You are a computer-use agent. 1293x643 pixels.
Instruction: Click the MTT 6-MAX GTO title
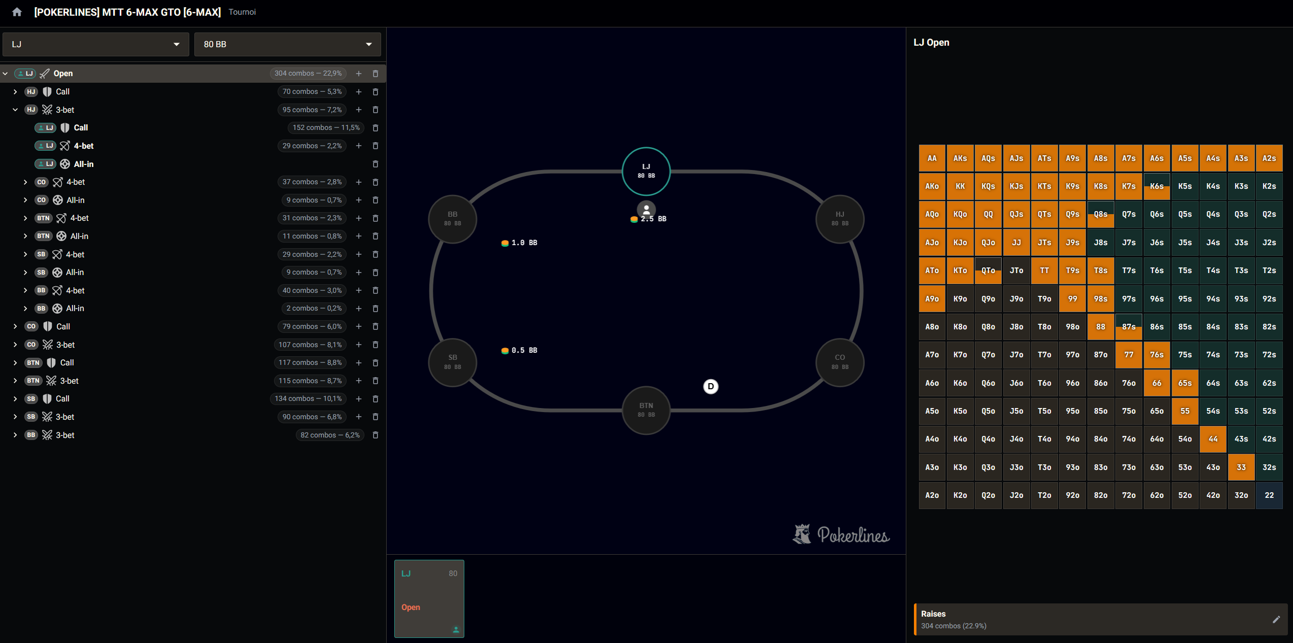pyautogui.click(x=127, y=12)
